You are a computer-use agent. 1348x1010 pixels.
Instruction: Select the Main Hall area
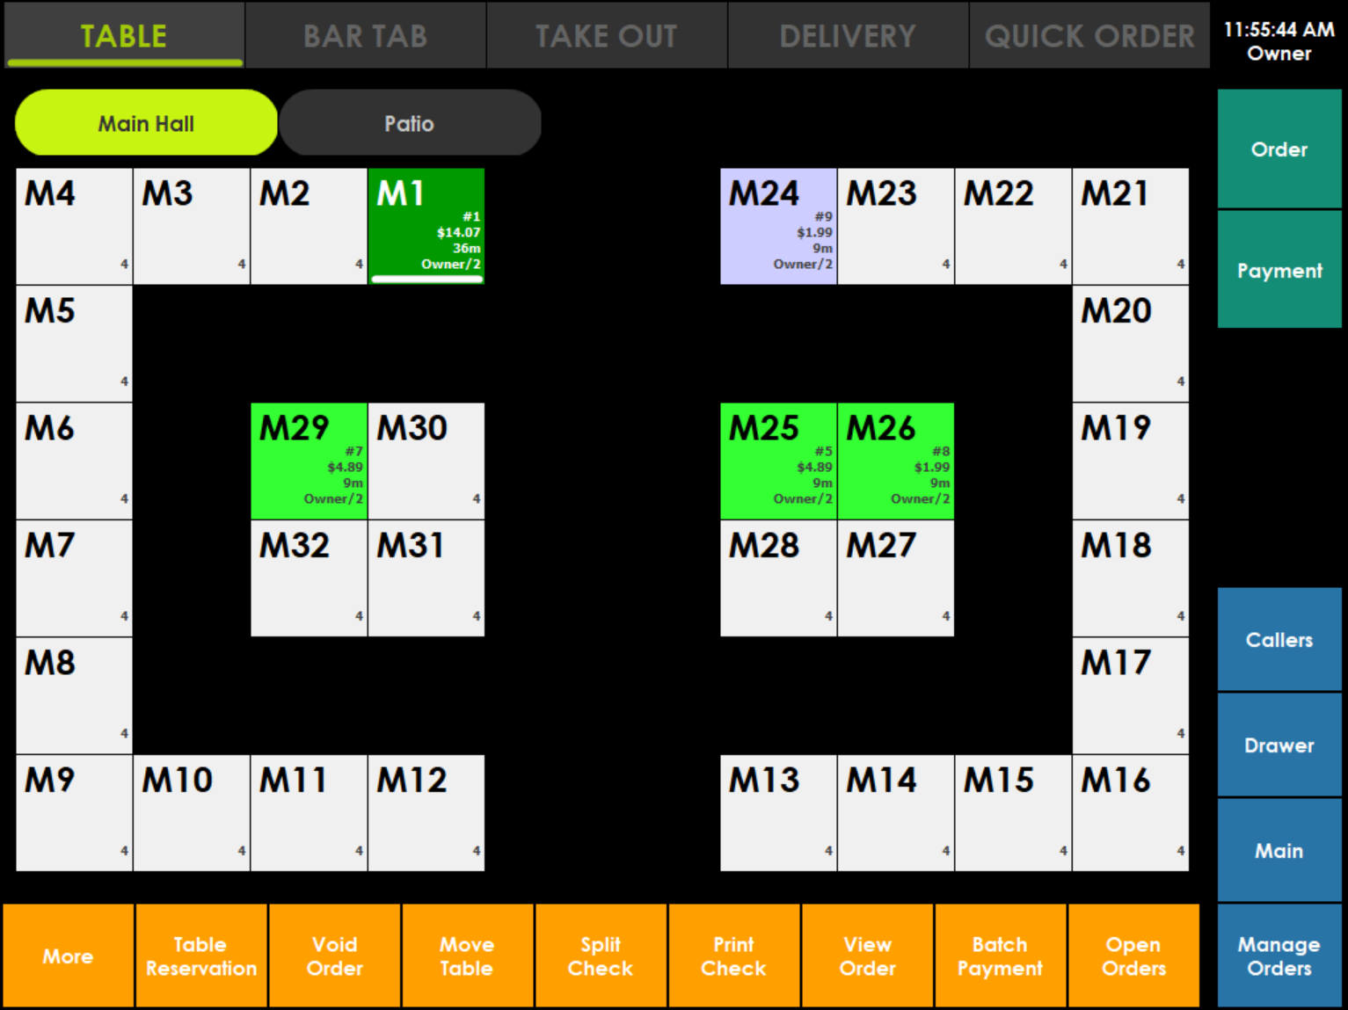pos(146,123)
